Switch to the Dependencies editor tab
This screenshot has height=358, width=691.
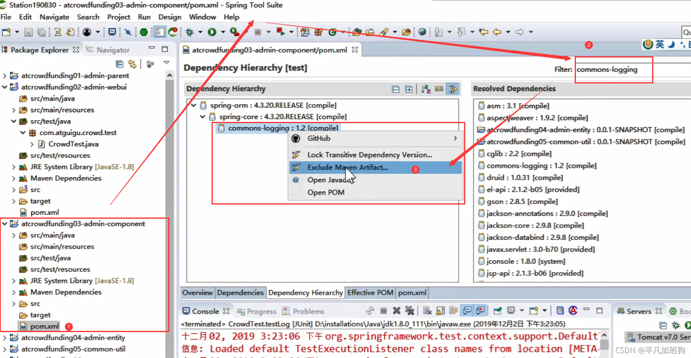point(240,292)
